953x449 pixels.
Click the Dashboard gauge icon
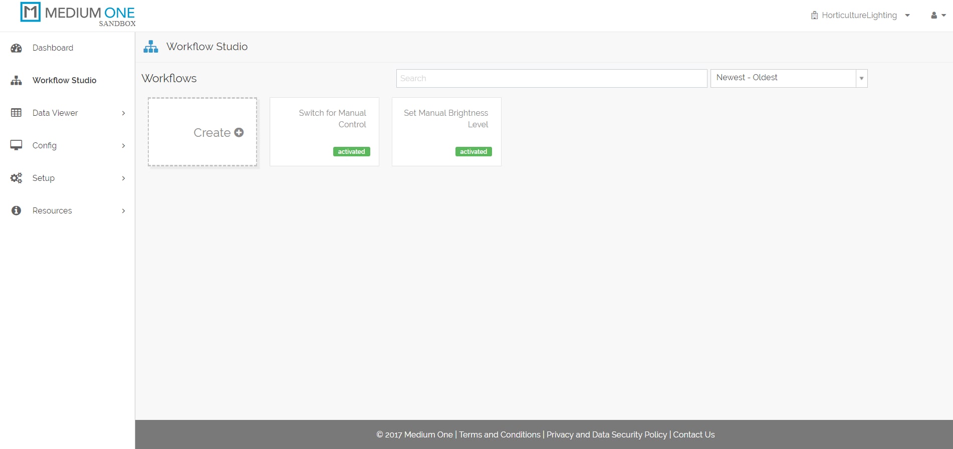17,48
